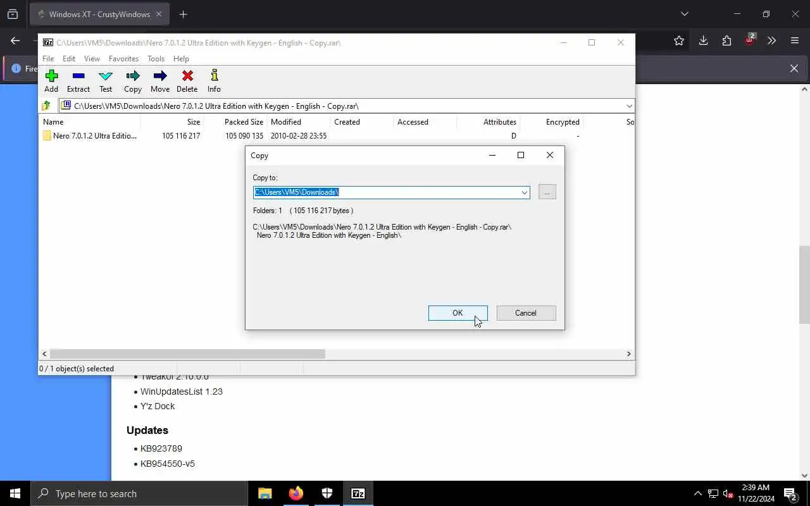Close the Windows XT browser tab

159,14
